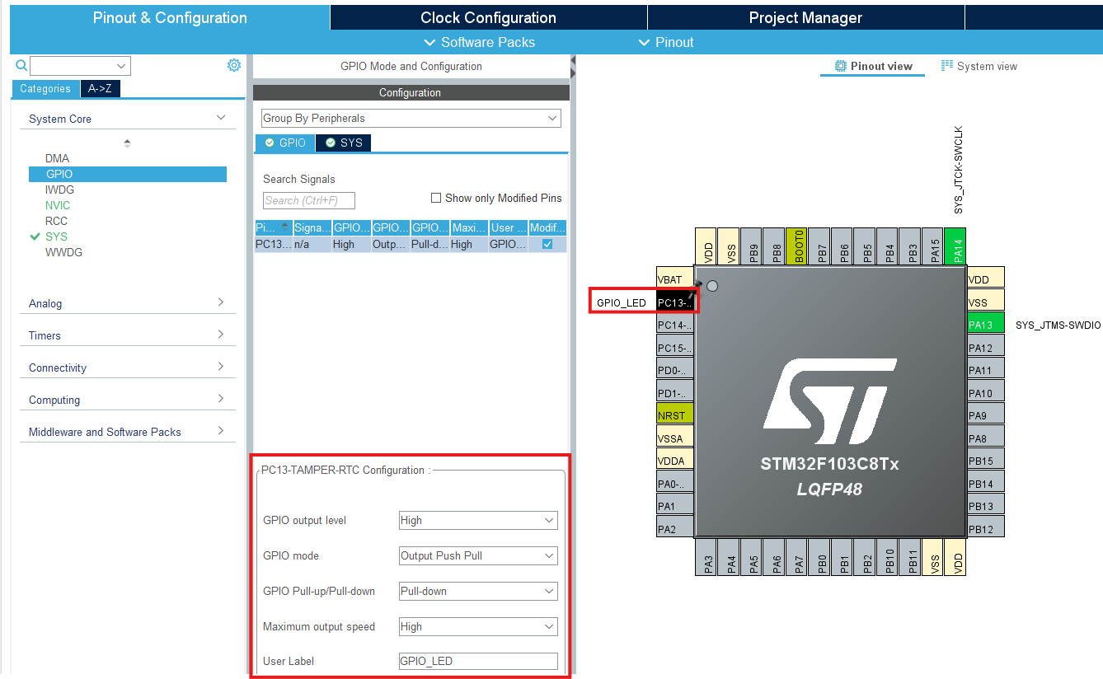
Task: Expand the Computing category
Action: pos(220,399)
